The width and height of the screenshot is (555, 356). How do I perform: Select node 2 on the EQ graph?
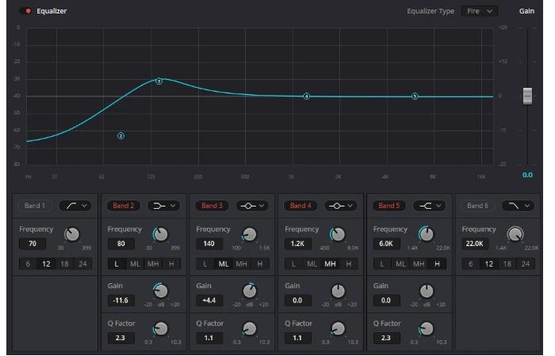click(121, 135)
